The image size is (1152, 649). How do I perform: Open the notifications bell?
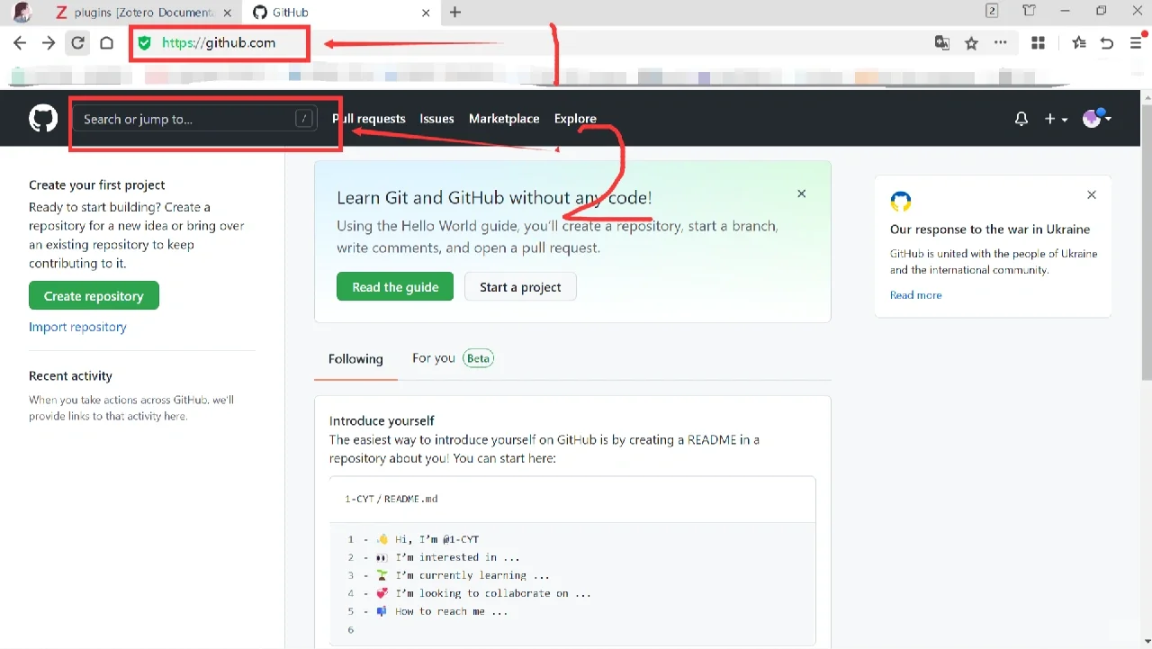point(1021,119)
